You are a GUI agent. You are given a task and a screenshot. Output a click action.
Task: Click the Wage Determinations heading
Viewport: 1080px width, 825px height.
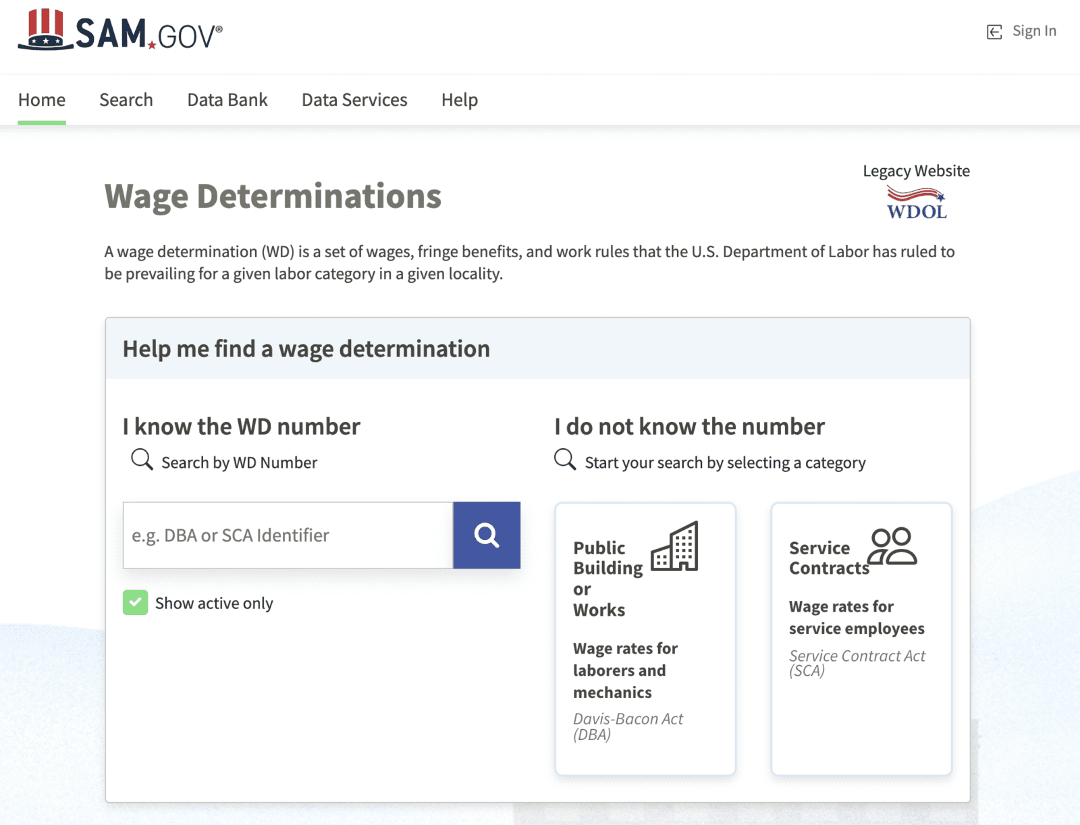[273, 196]
